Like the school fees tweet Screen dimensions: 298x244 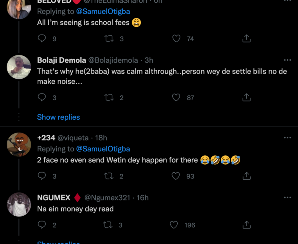[177, 38]
